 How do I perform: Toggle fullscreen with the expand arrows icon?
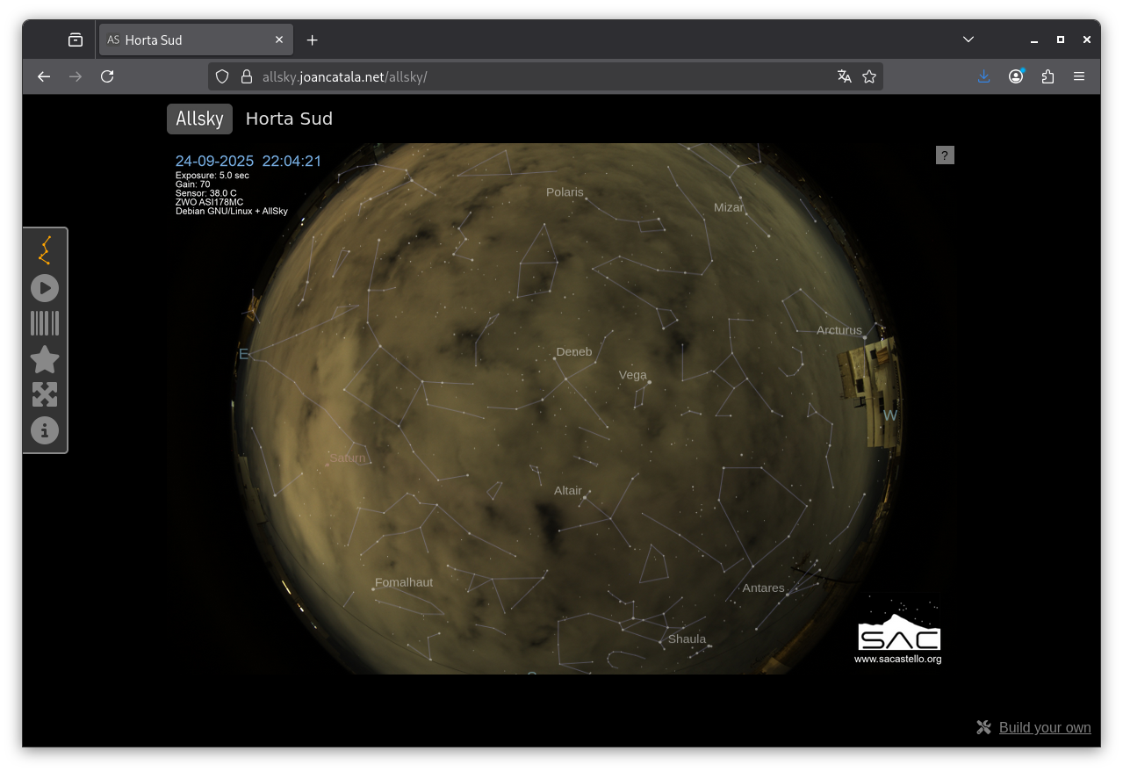click(45, 394)
